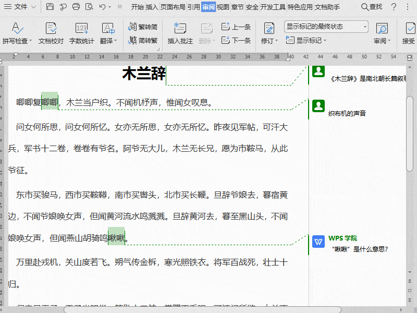Click the Translate (翻译) icon
This screenshot has height=313, width=417.
point(108,29)
